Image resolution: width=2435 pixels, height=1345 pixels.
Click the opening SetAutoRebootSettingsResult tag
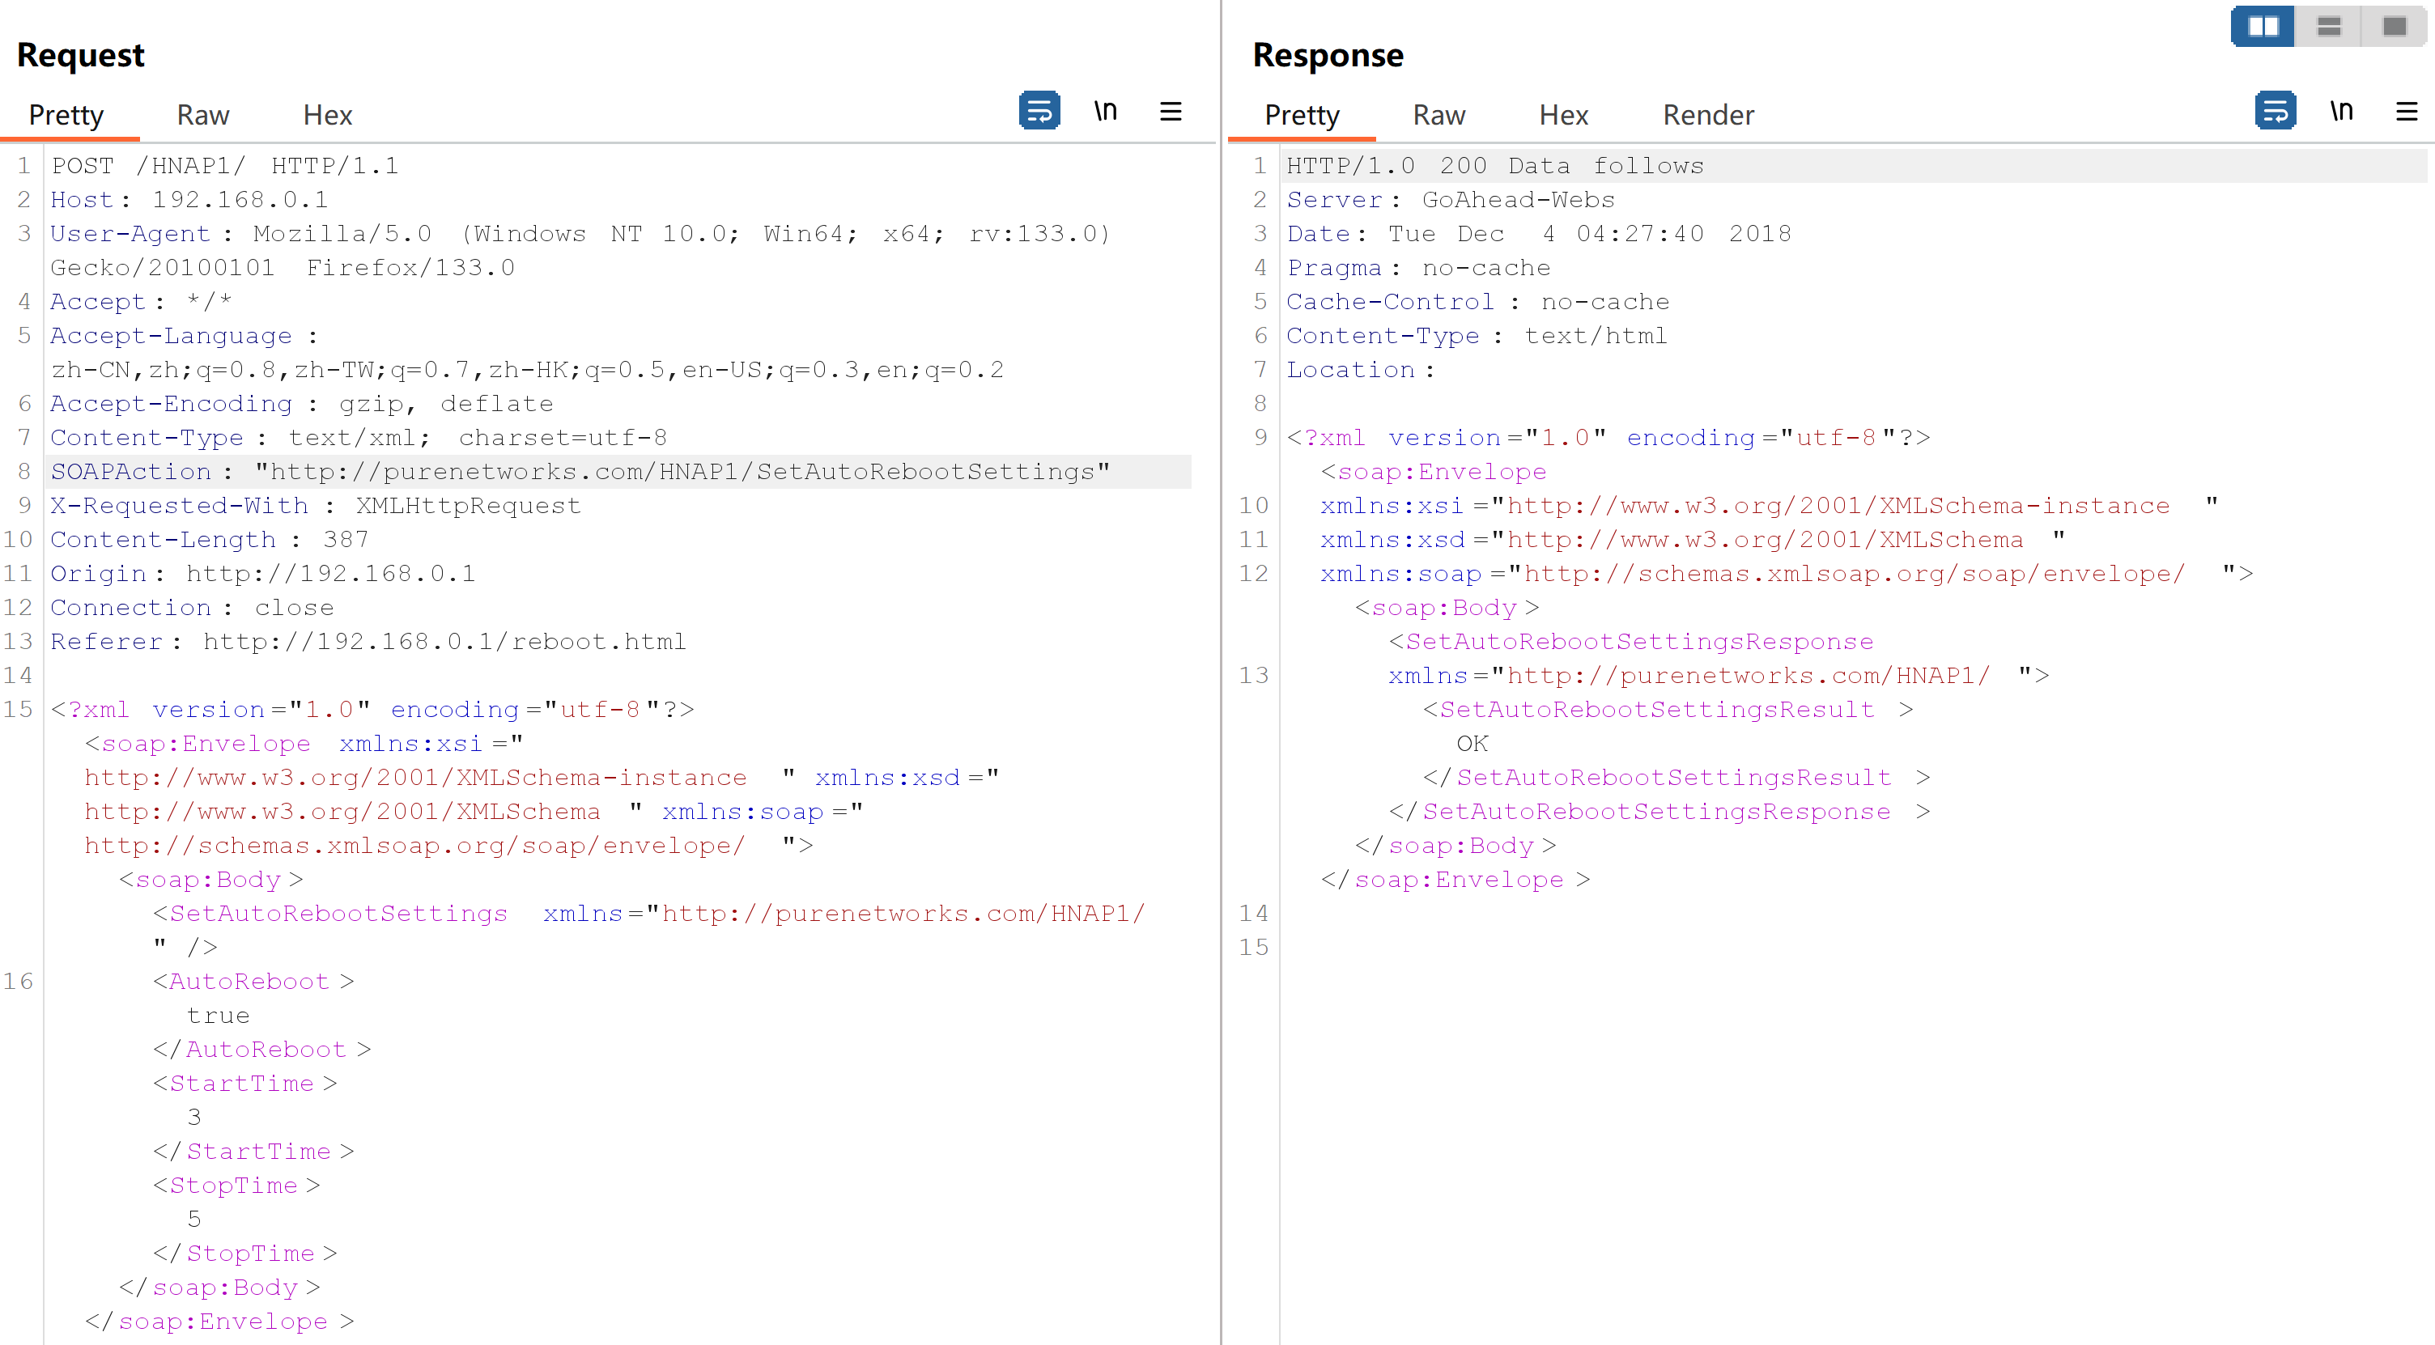point(1668,710)
